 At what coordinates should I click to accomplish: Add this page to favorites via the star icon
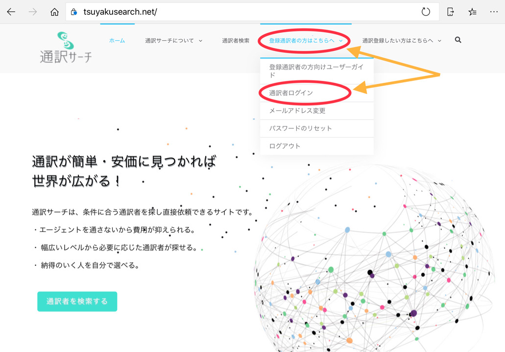(472, 12)
